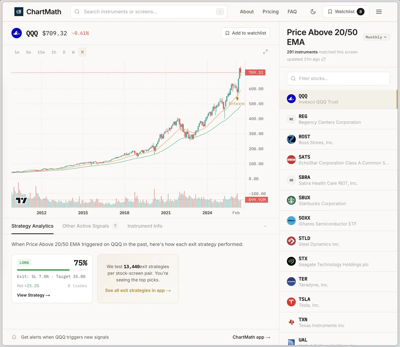Click the Tesla logo icon
The image size is (400, 347).
click(291, 302)
